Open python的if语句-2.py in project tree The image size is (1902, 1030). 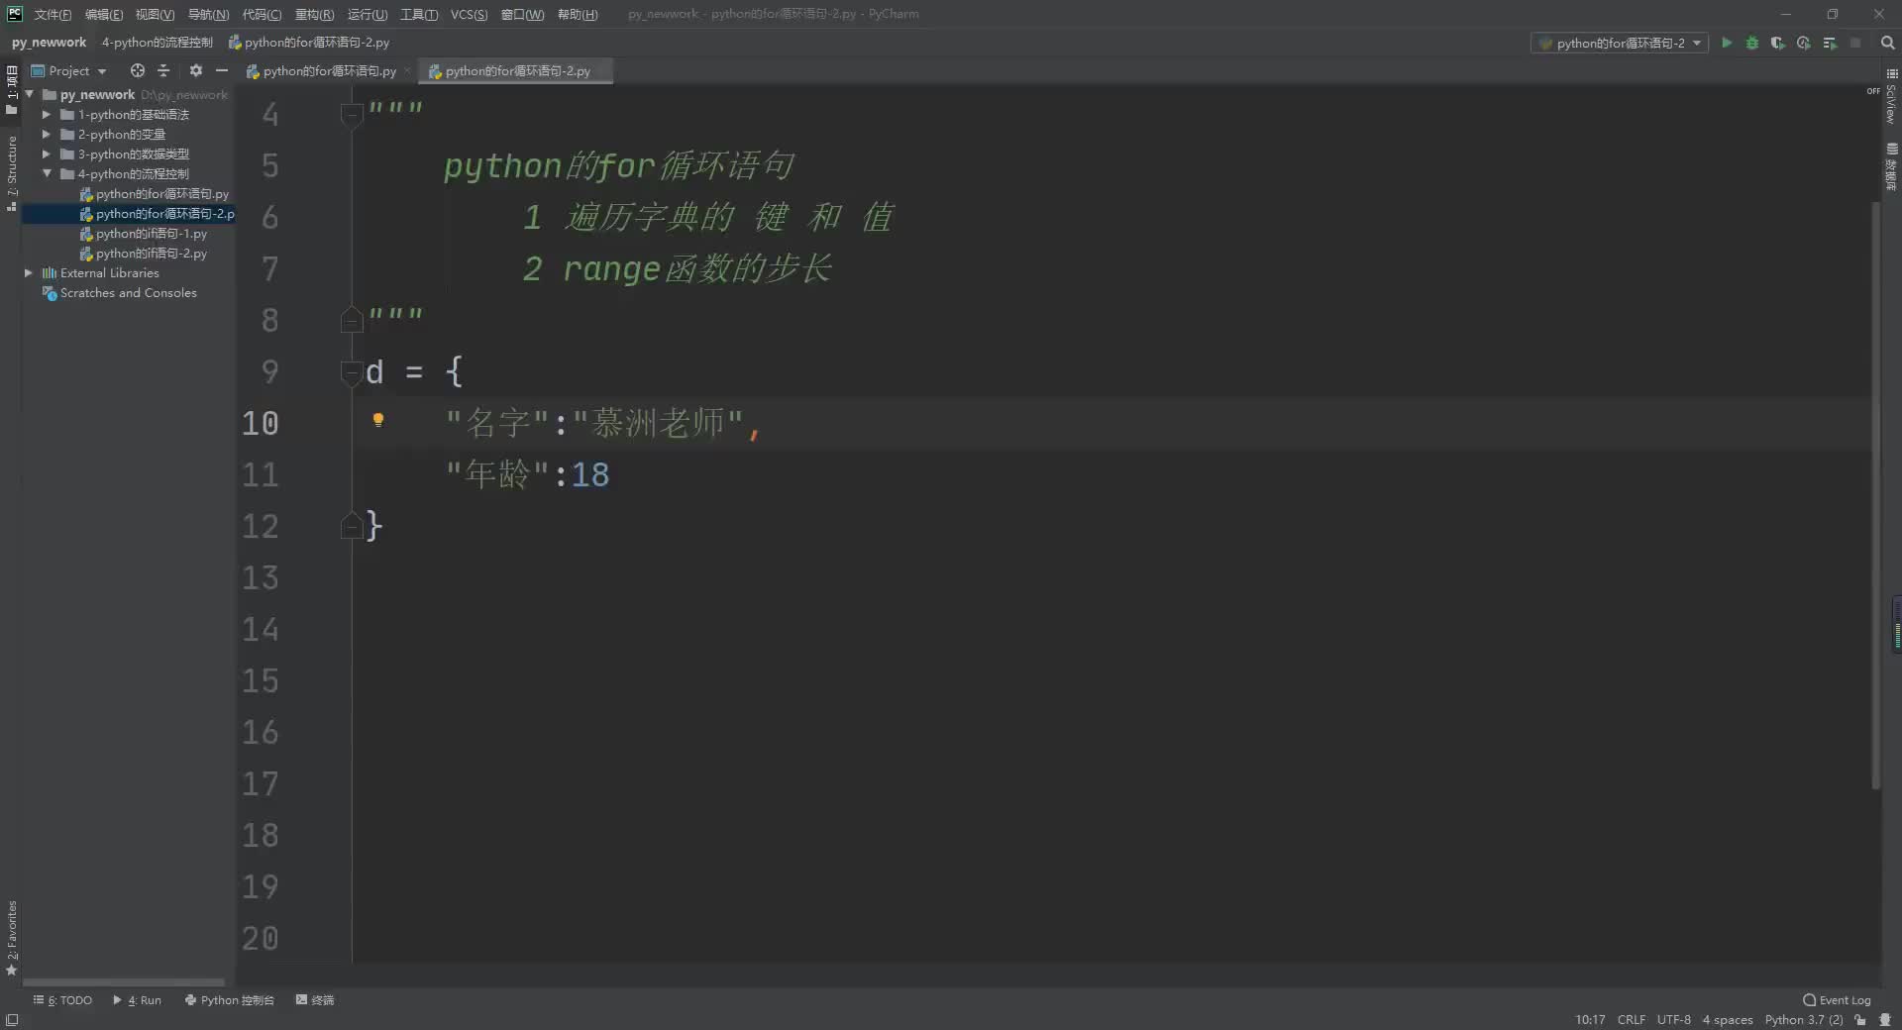pyautogui.click(x=151, y=253)
